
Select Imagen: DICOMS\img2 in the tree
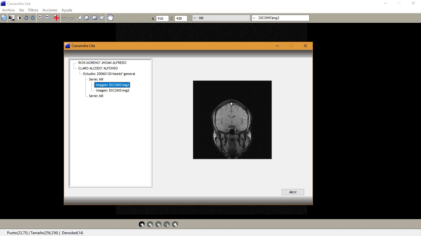coord(112,90)
